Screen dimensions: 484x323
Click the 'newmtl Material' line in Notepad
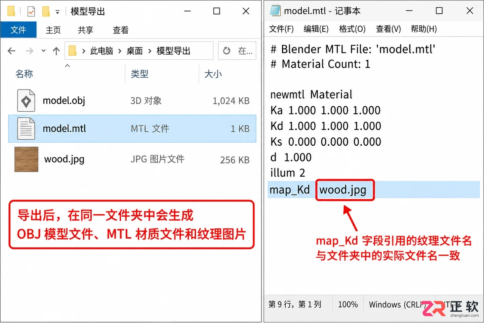[311, 95]
